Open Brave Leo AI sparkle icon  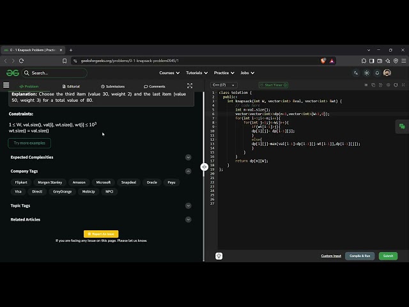coord(388,61)
